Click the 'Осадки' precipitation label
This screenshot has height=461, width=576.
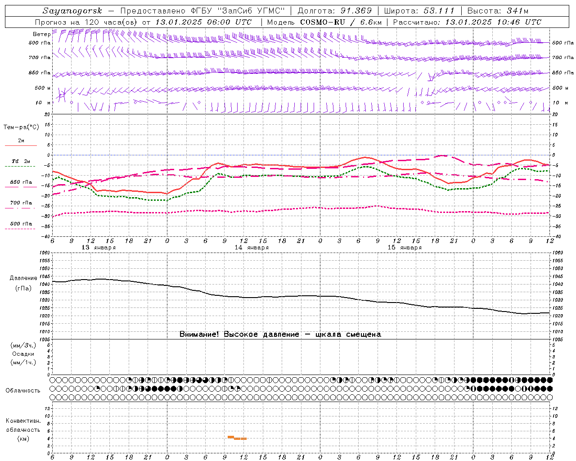(x=23, y=354)
